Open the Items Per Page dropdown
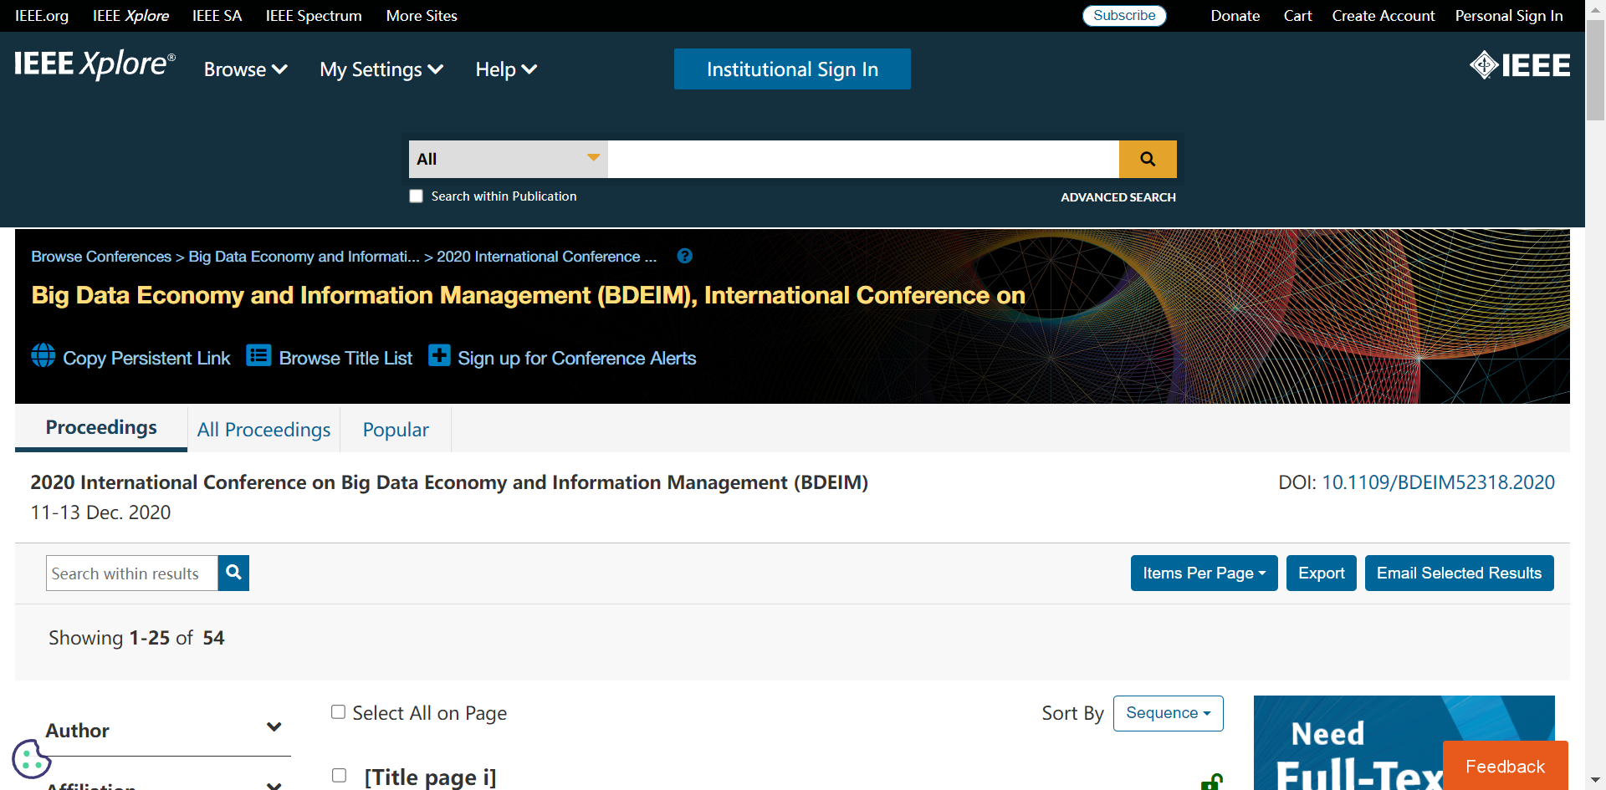 [x=1204, y=573]
